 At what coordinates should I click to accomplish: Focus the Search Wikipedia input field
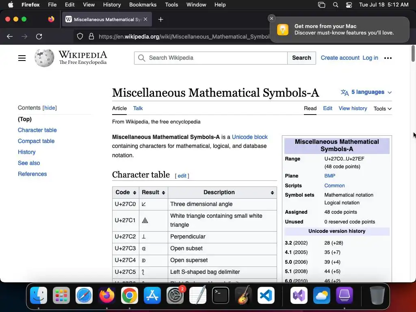[211, 58]
